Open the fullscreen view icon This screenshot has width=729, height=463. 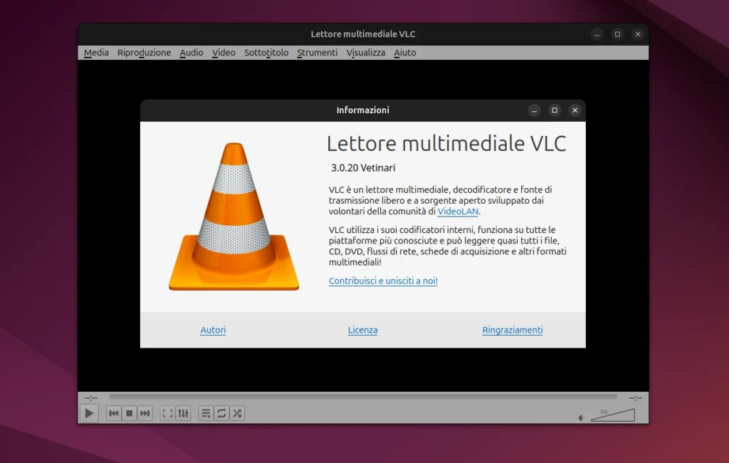coord(167,413)
